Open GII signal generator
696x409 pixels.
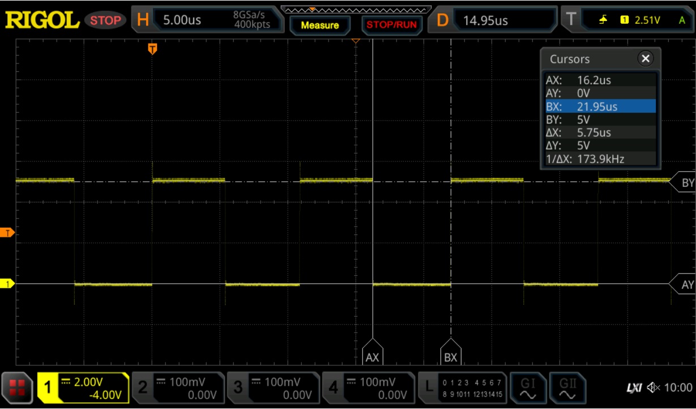(x=567, y=387)
